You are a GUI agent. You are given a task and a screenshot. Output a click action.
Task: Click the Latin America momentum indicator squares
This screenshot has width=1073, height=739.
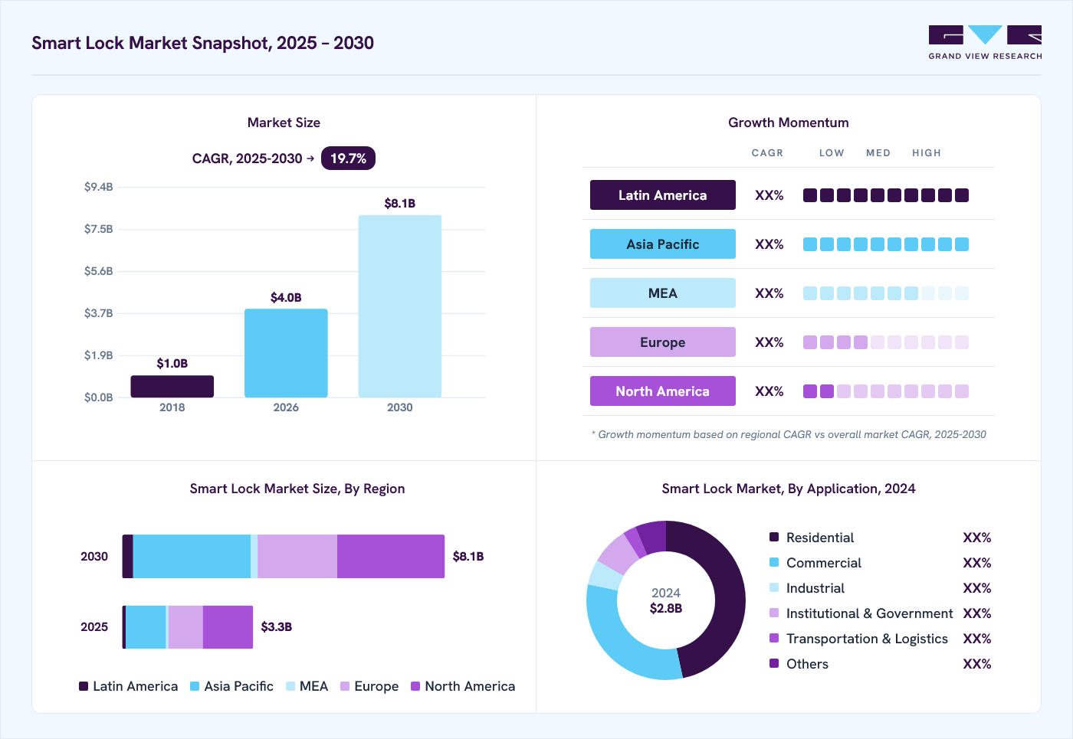tap(886, 195)
